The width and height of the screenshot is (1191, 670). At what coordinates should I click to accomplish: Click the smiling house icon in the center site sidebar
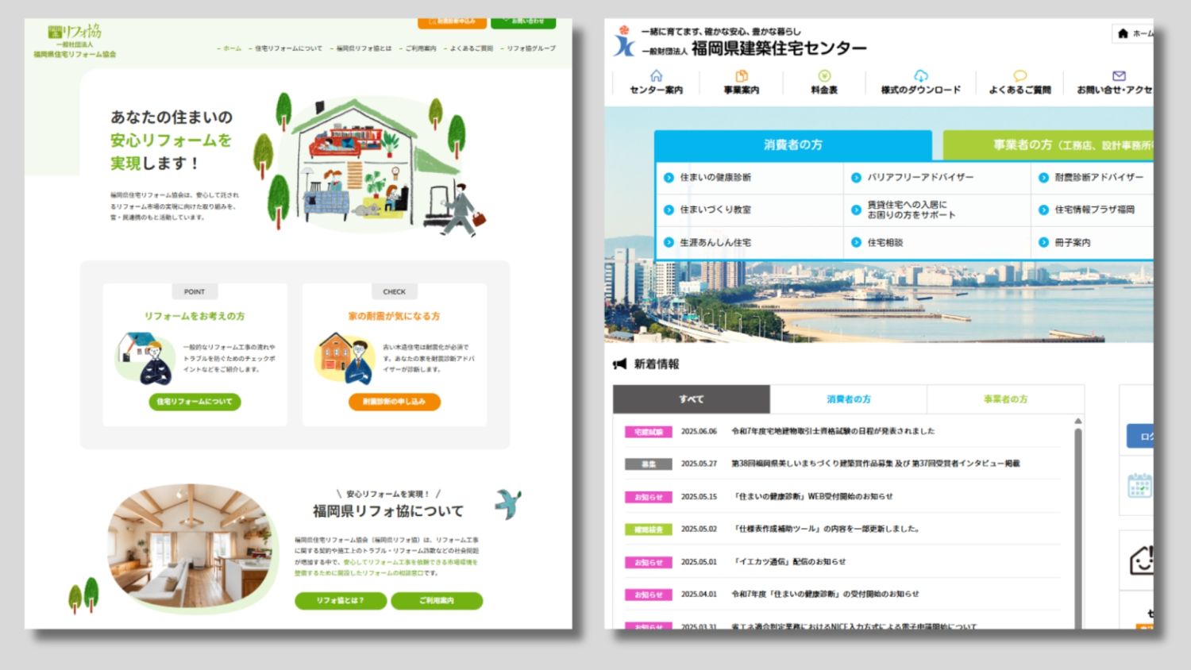[x=1142, y=560]
